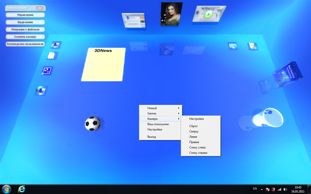Click the 3DNews yellow note

[104, 65]
